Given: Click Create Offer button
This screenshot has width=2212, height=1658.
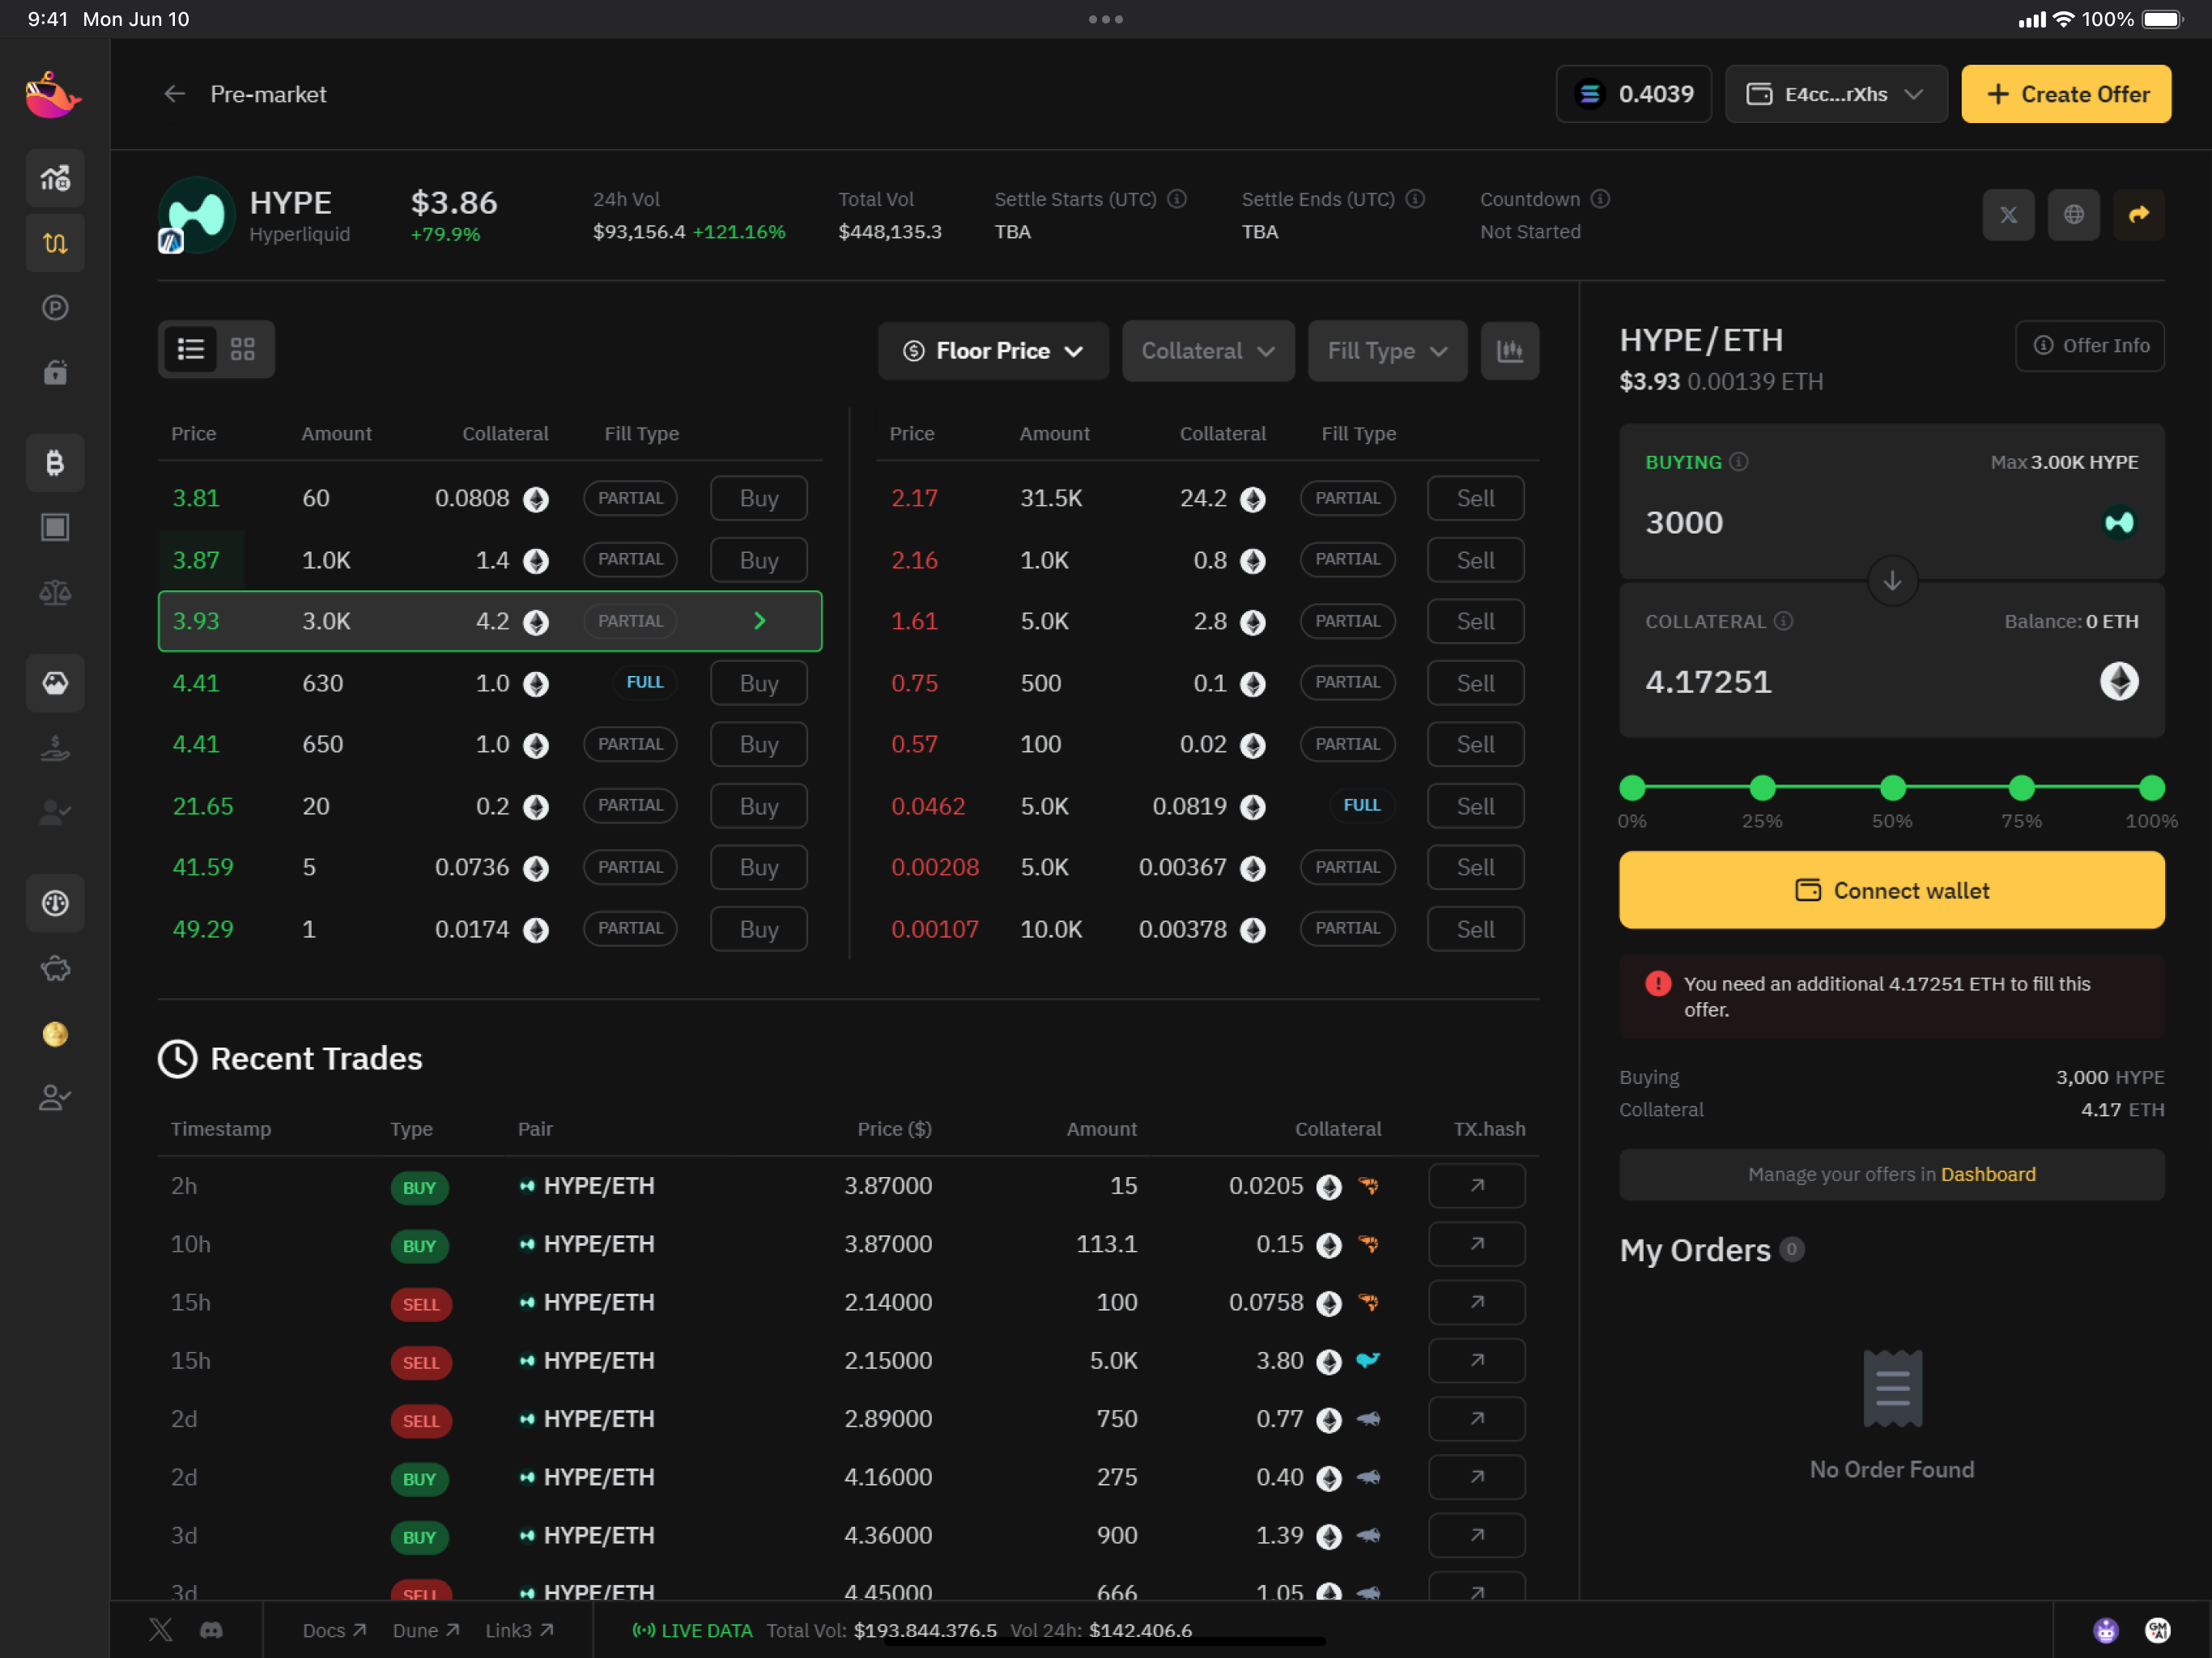Looking at the screenshot, I should (2066, 94).
